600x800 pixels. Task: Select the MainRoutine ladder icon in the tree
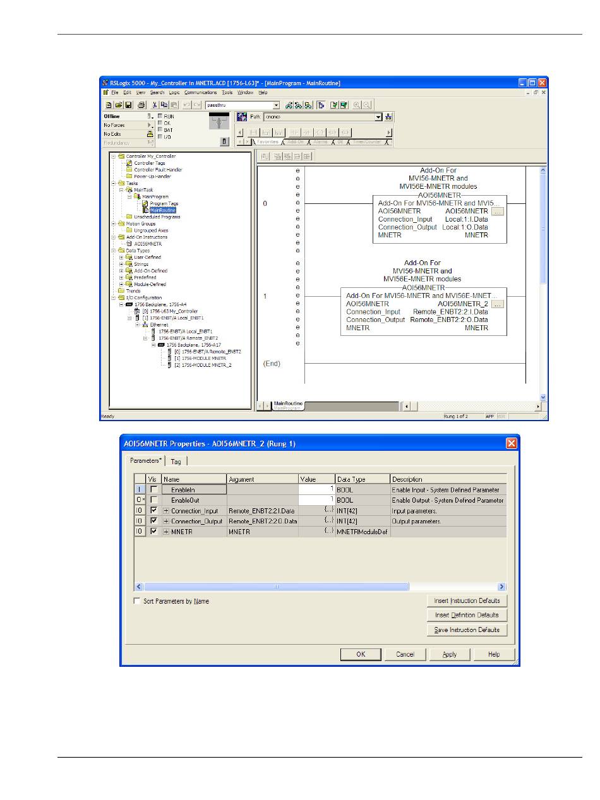click(145, 210)
